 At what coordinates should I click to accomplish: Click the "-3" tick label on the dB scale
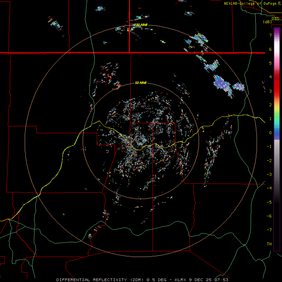point(269,175)
